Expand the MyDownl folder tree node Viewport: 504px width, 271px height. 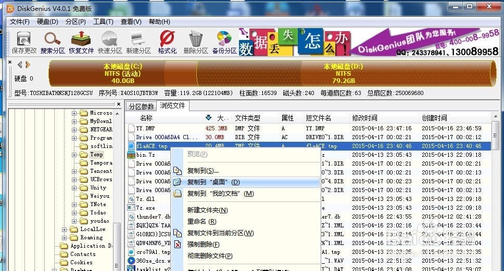point(74,121)
